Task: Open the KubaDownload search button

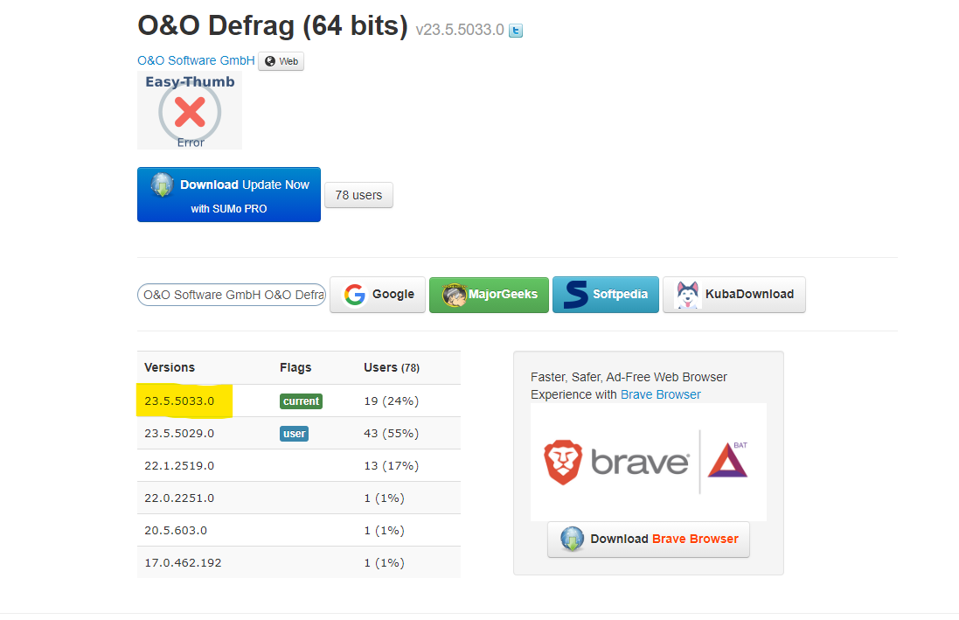Action: (734, 295)
